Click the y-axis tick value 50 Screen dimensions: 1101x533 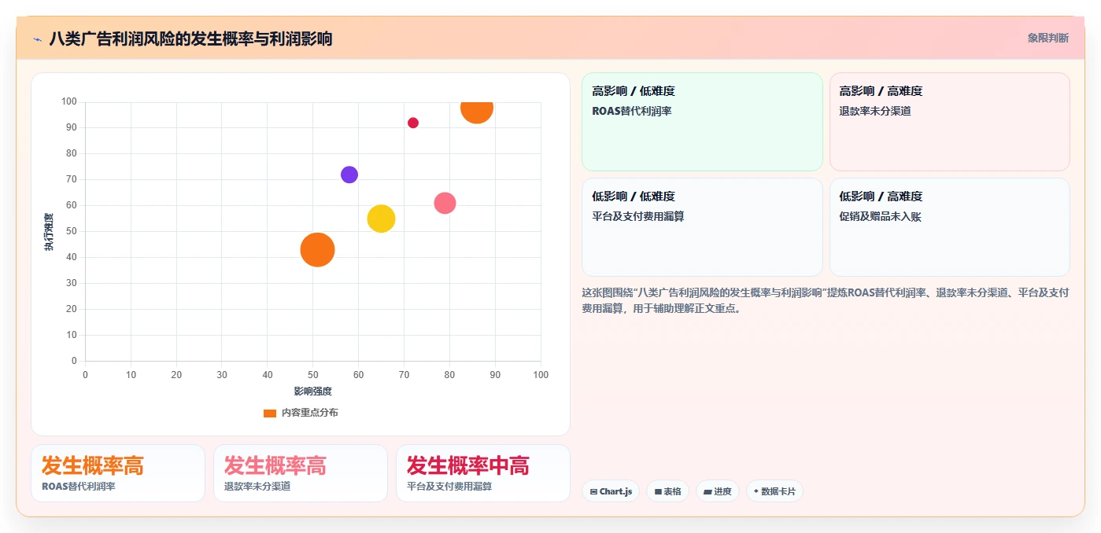[71, 231]
